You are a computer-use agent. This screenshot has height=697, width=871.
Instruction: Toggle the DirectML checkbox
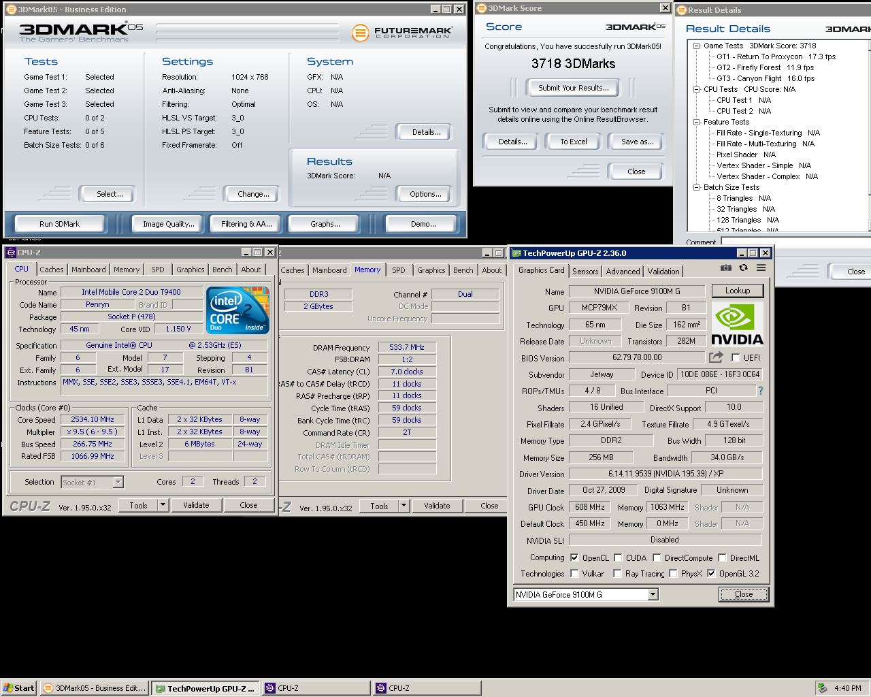click(x=722, y=557)
